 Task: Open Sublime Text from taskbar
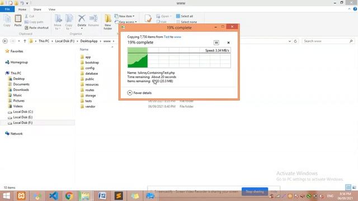tap(119, 196)
